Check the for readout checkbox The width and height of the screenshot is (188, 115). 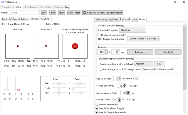136,79
